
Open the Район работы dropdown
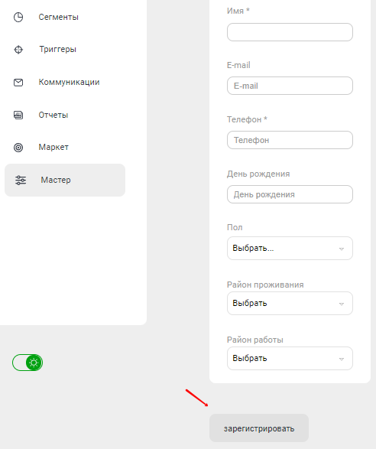coord(290,359)
